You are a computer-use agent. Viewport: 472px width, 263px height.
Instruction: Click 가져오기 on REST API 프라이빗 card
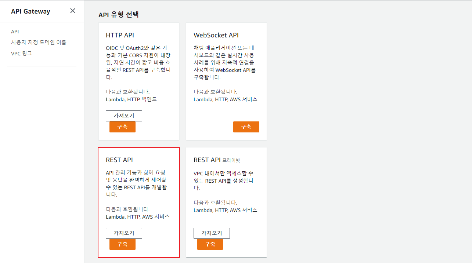(212, 233)
